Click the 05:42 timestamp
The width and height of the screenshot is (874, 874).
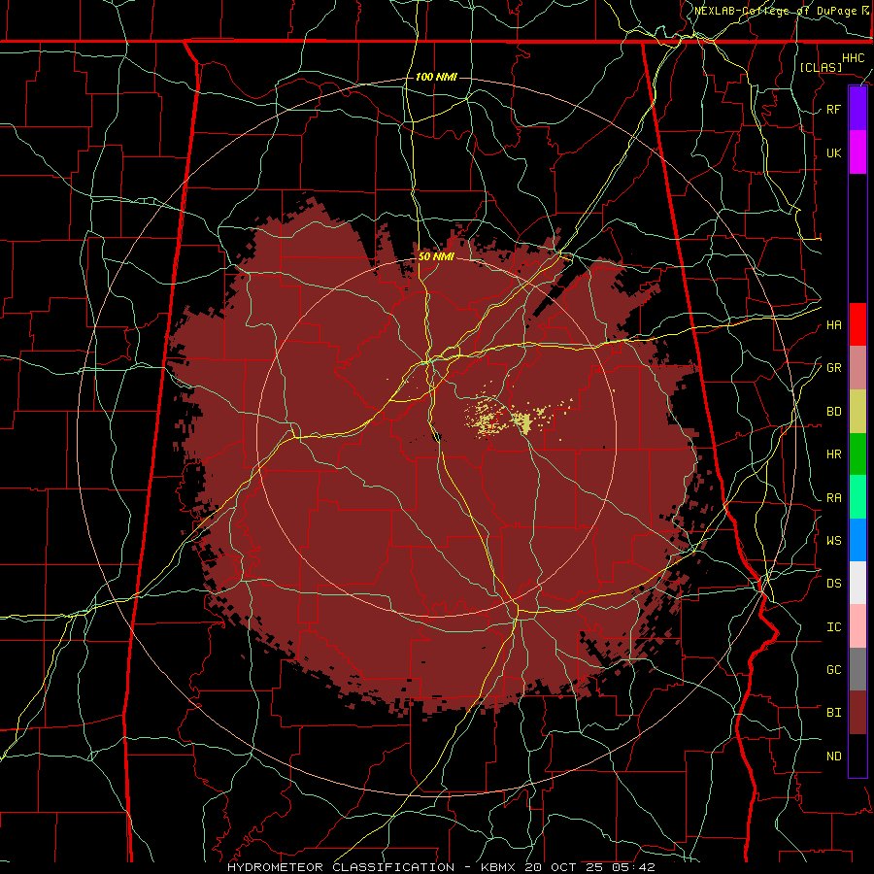click(632, 867)
